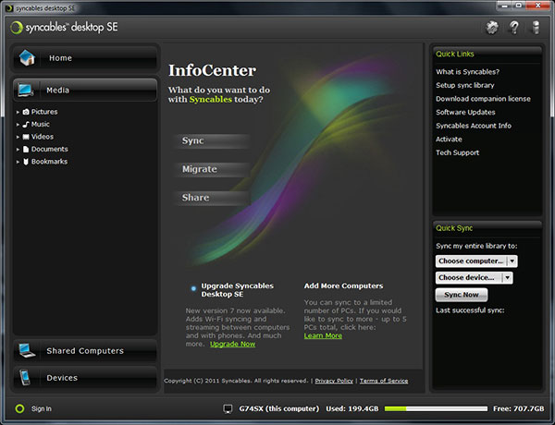Click the Sync my entire library to label
Viewport: 555px width, 425px height.
click(476, 246)
